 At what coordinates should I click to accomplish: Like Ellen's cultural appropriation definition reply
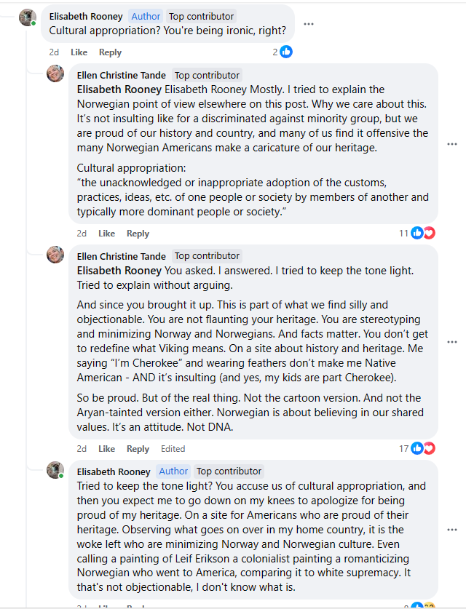(x=106, y=234)
